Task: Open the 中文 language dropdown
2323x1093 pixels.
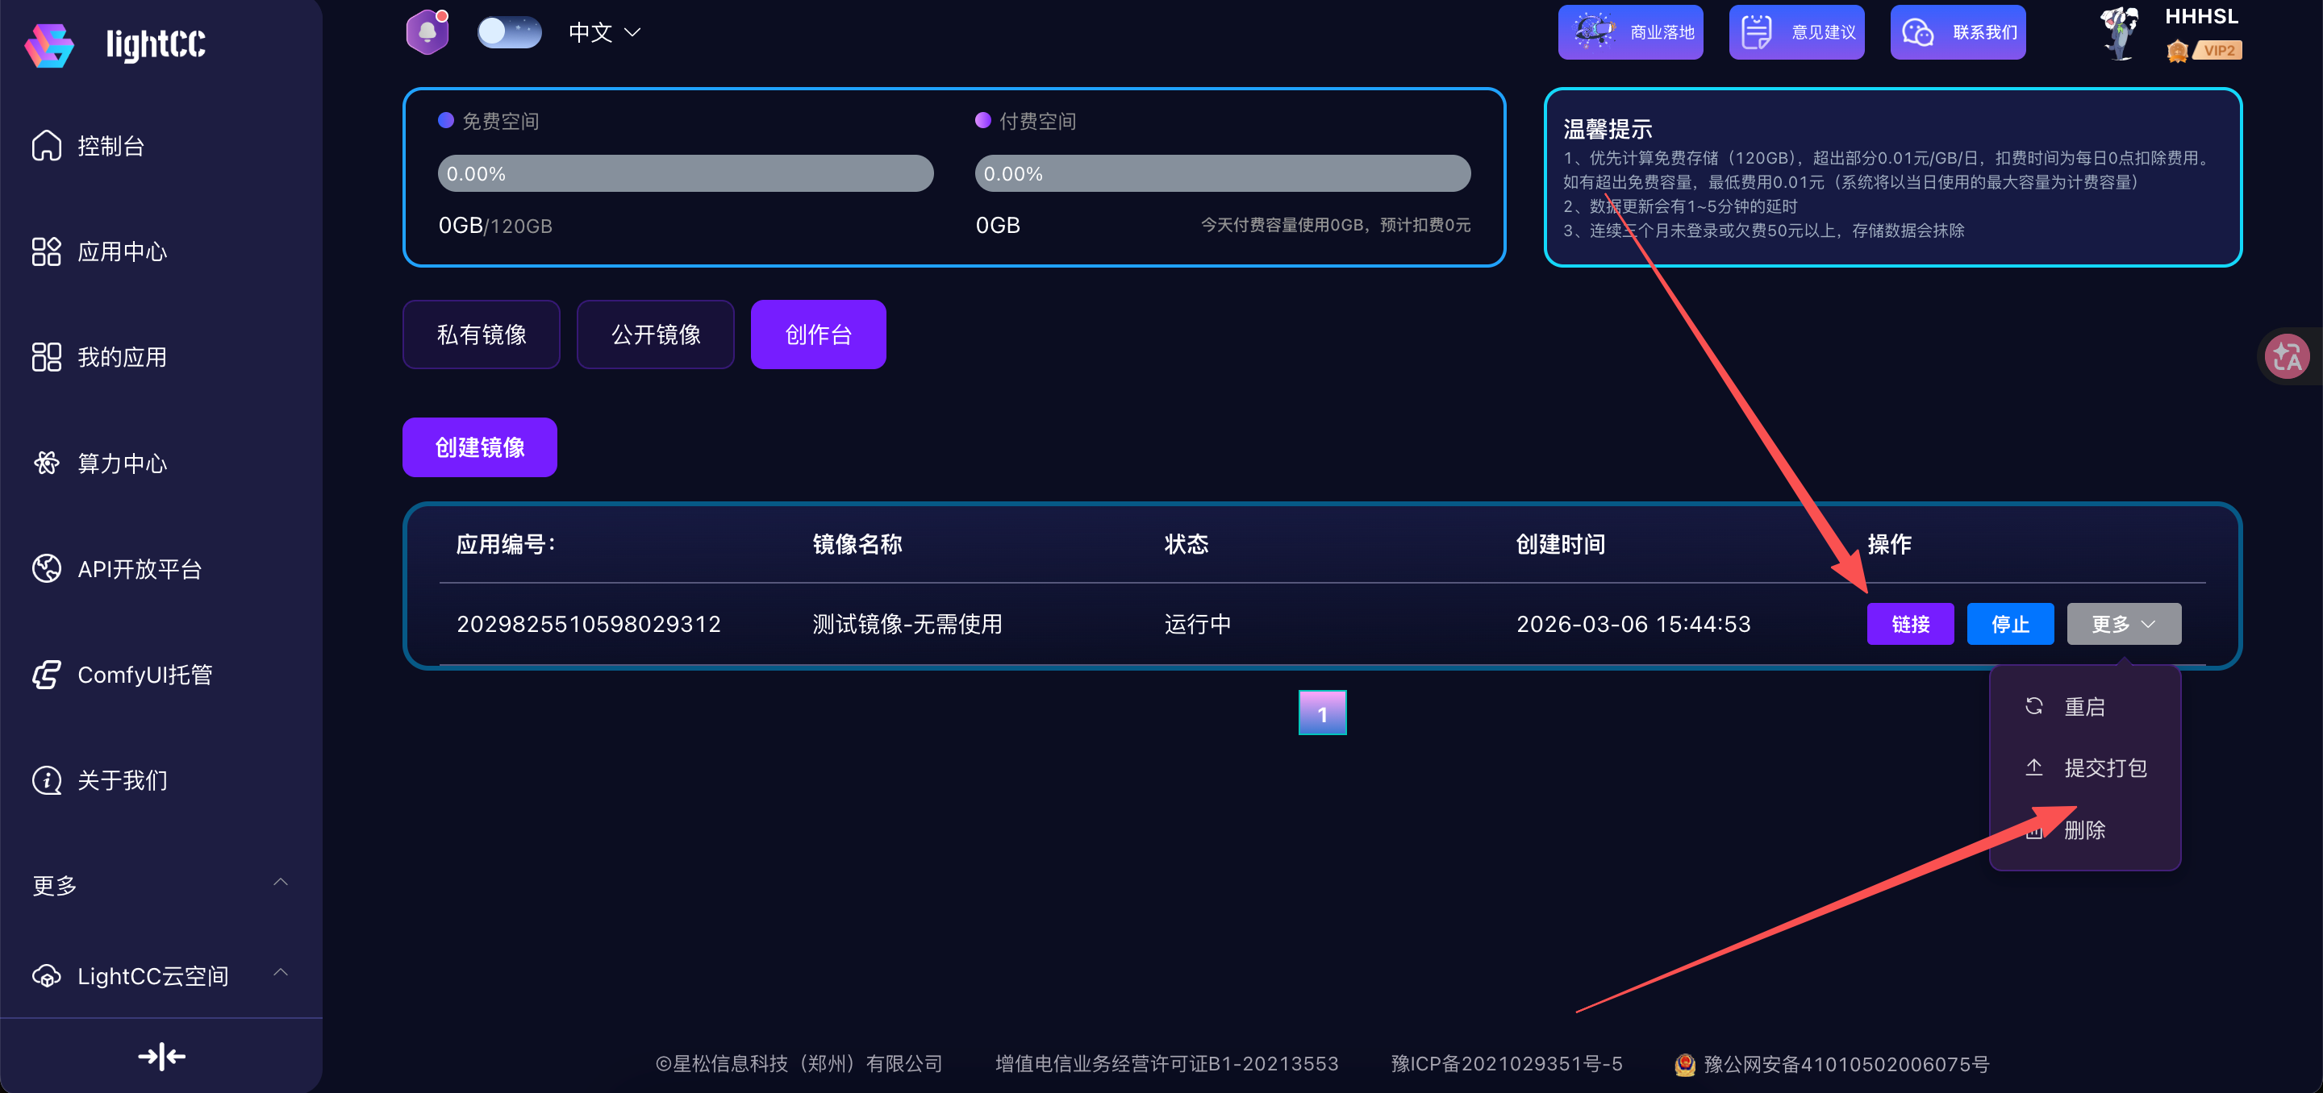Action: [x=604, y=32]
